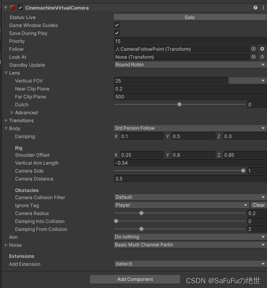Open the Aim Do nothing dropdown
The height and width of the screenshot is (288, 267).
click(190, 237)
